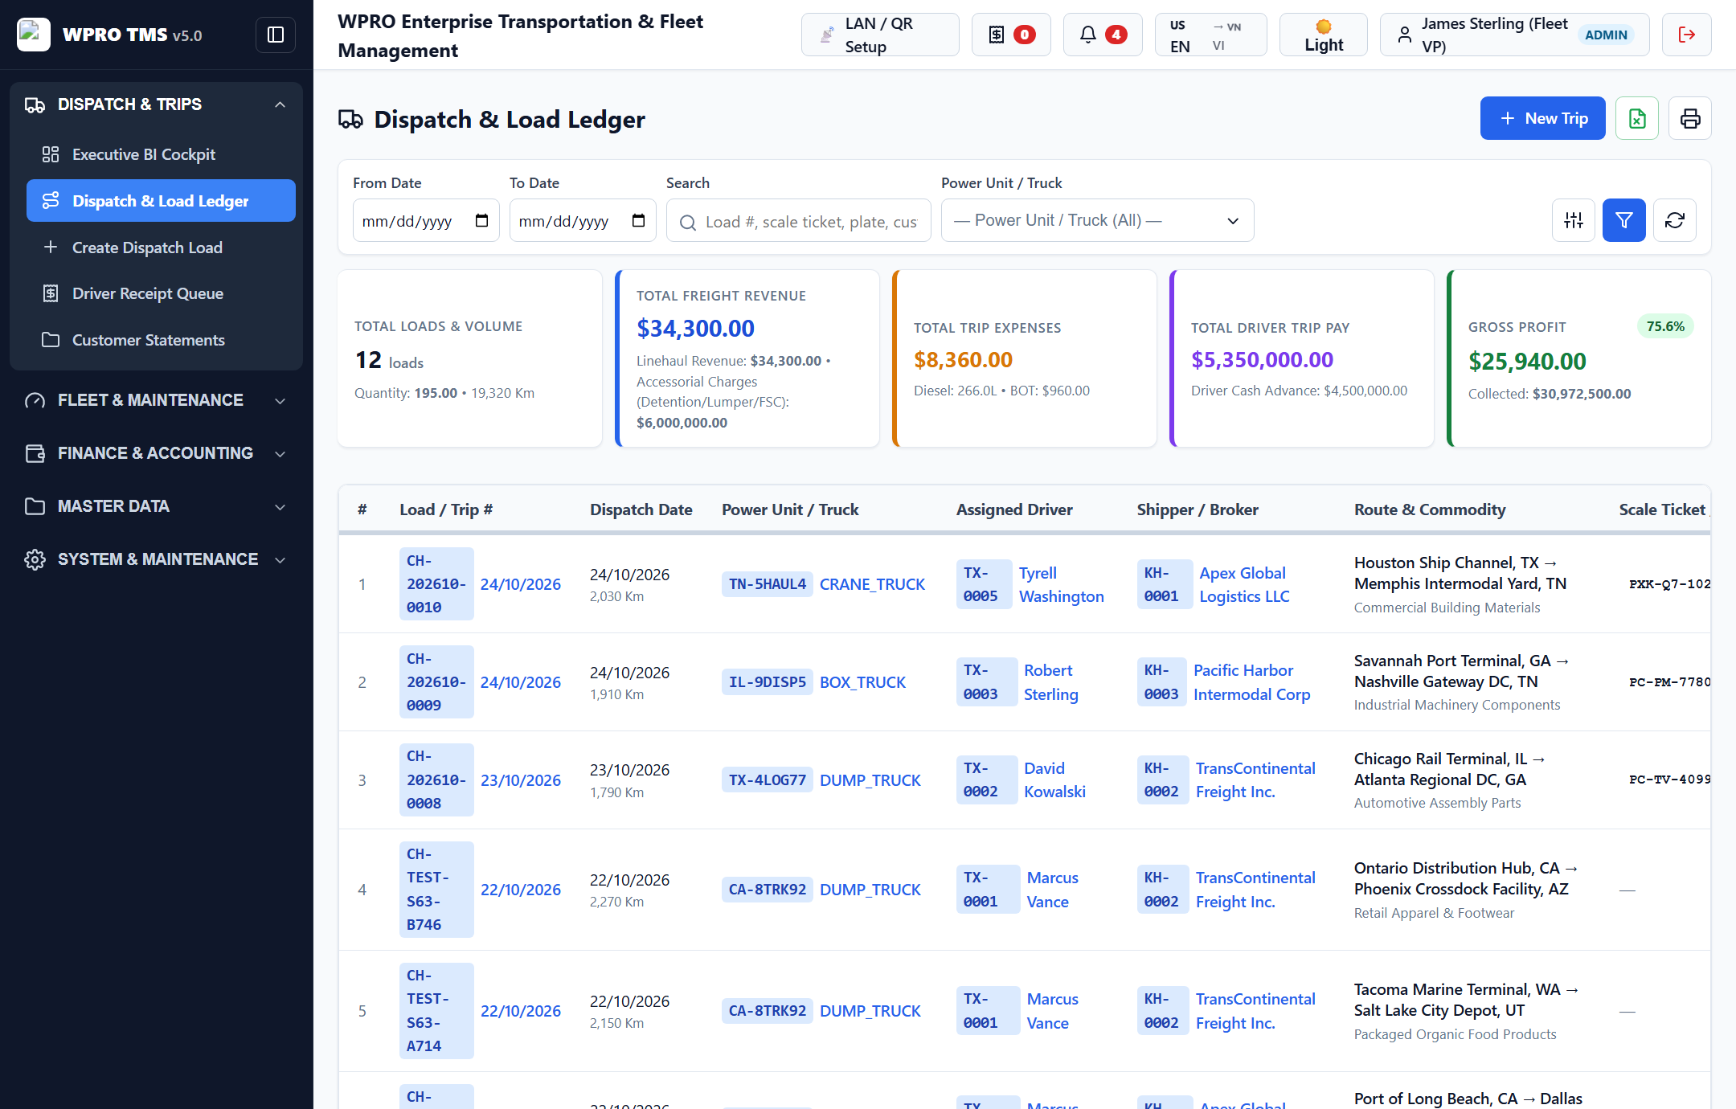Expand the Master Data chevron
The height and width of the screenshot is (1109, 1736).
point(280,506)
